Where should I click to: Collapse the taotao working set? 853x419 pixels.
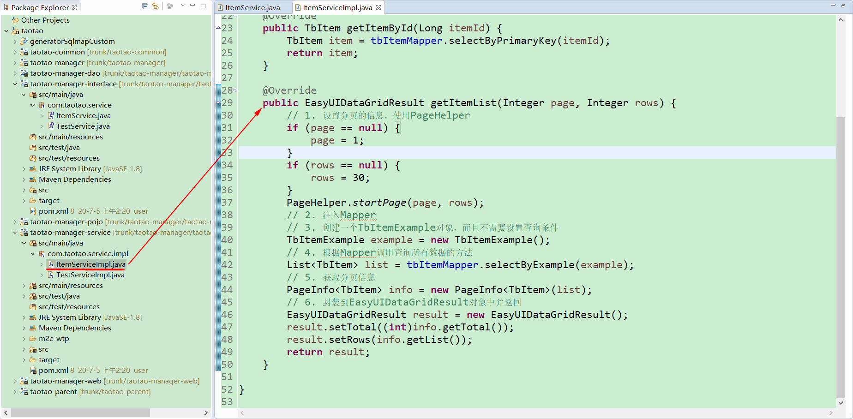[6, 31]
